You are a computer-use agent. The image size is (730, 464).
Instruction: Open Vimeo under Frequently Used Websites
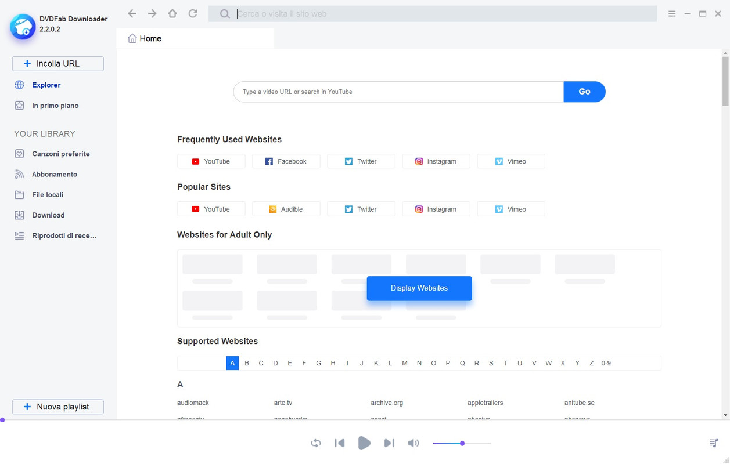511,161
